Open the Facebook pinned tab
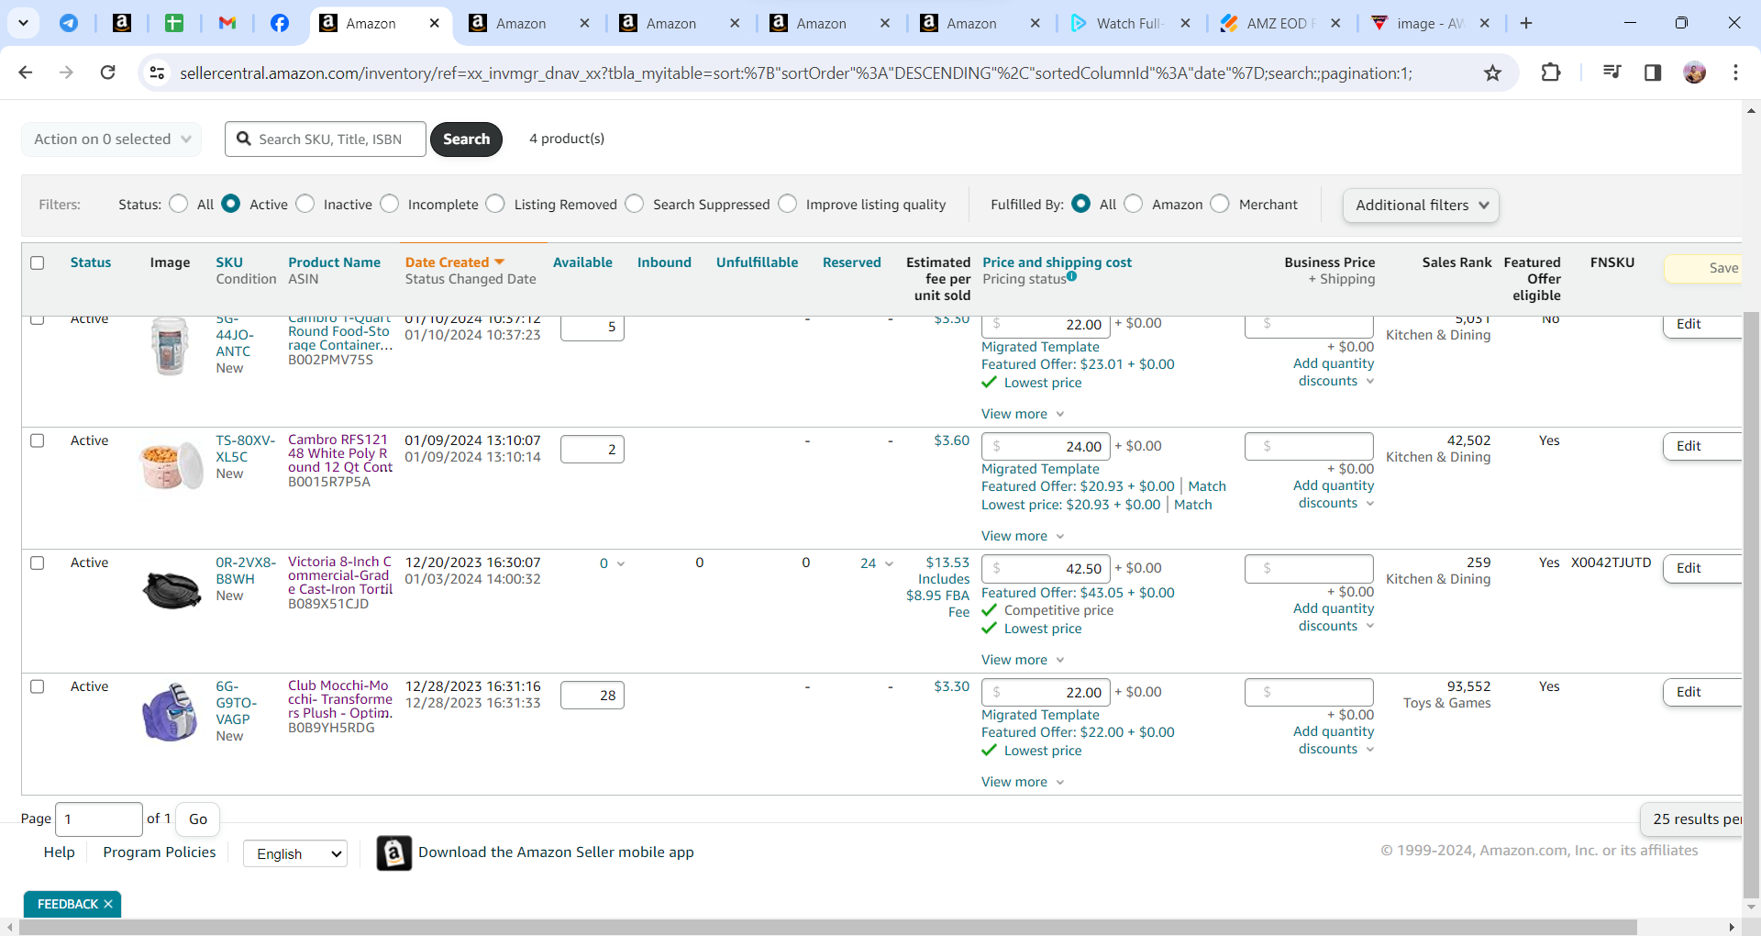The height and width of the screenshot is (936, 1761). click(280, 23)
